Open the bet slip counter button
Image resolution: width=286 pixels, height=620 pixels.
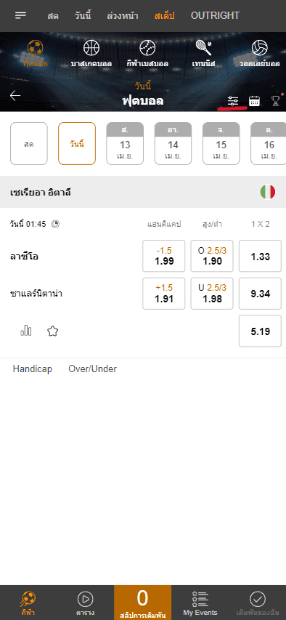(142, 603)
